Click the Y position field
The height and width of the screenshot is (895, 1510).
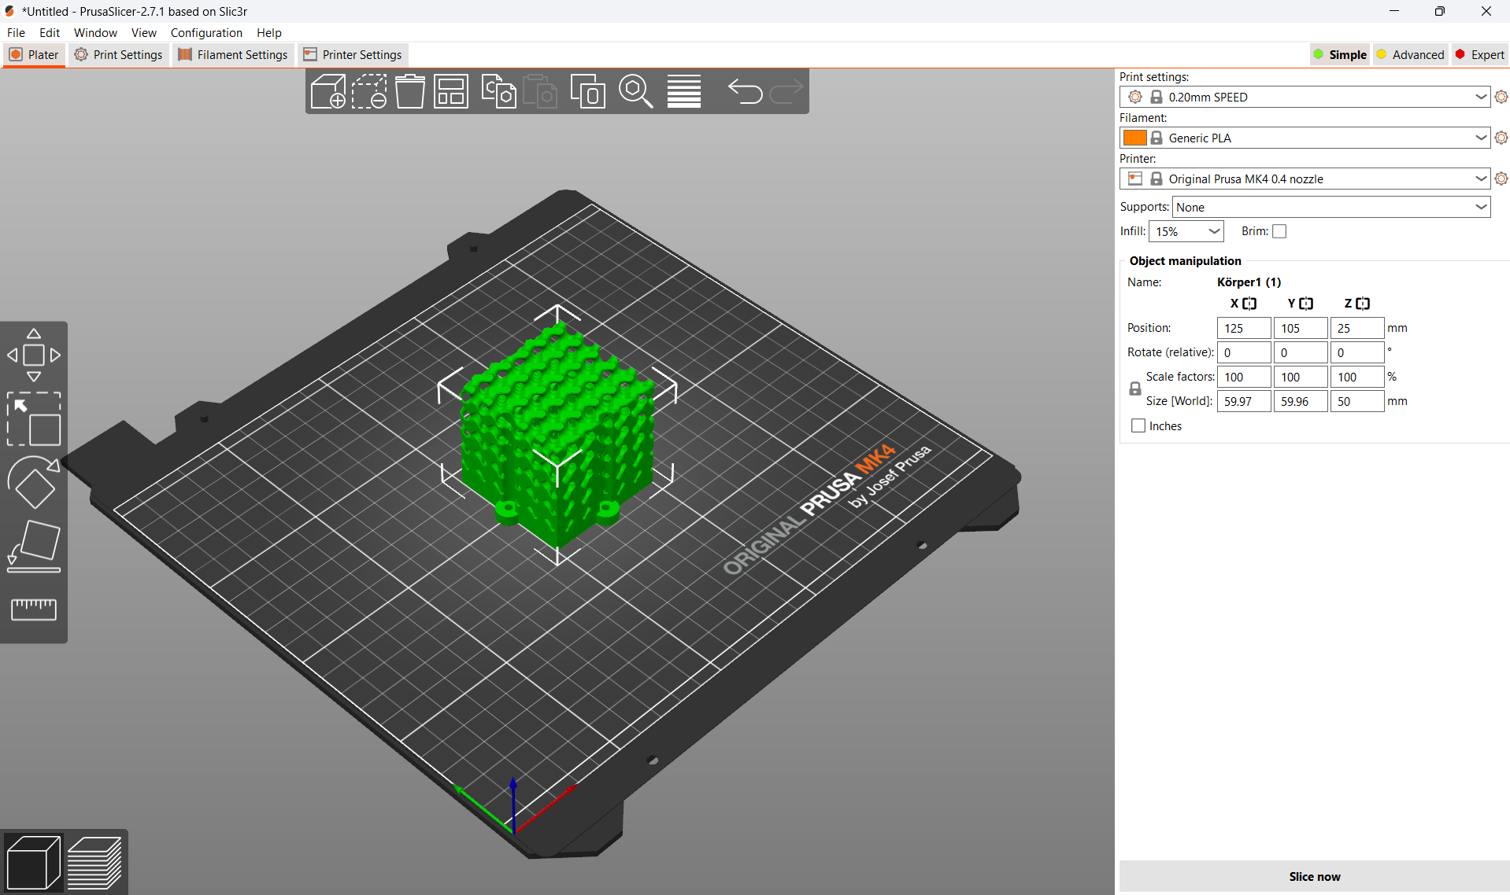[1301, 328]
